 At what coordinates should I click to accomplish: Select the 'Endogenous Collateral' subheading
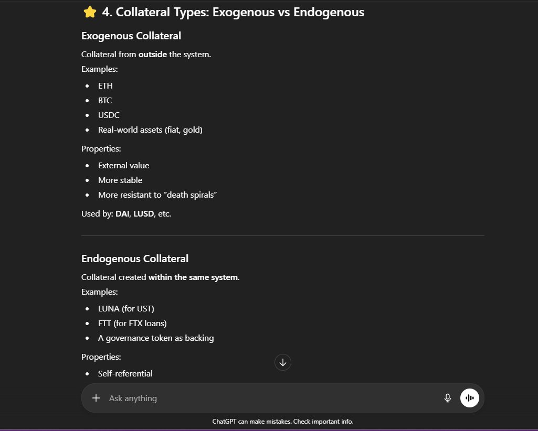(135, 258)
